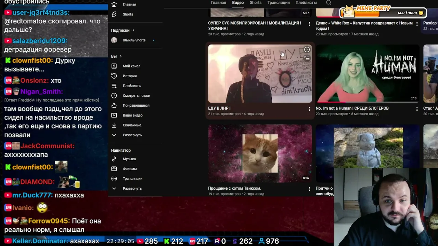Expand the Вы section chevron
The image size is (438, 246).
[120, 56]
